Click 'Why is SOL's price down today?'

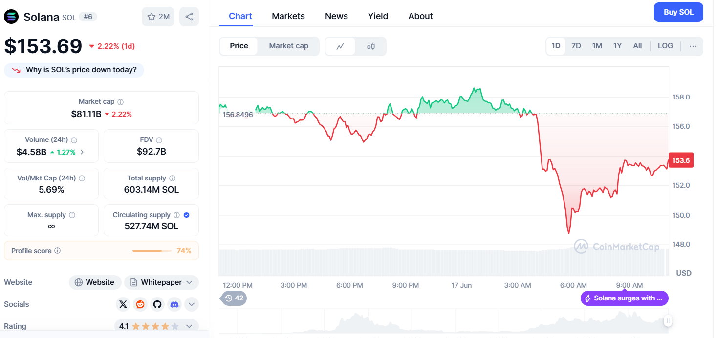(74, 70)
